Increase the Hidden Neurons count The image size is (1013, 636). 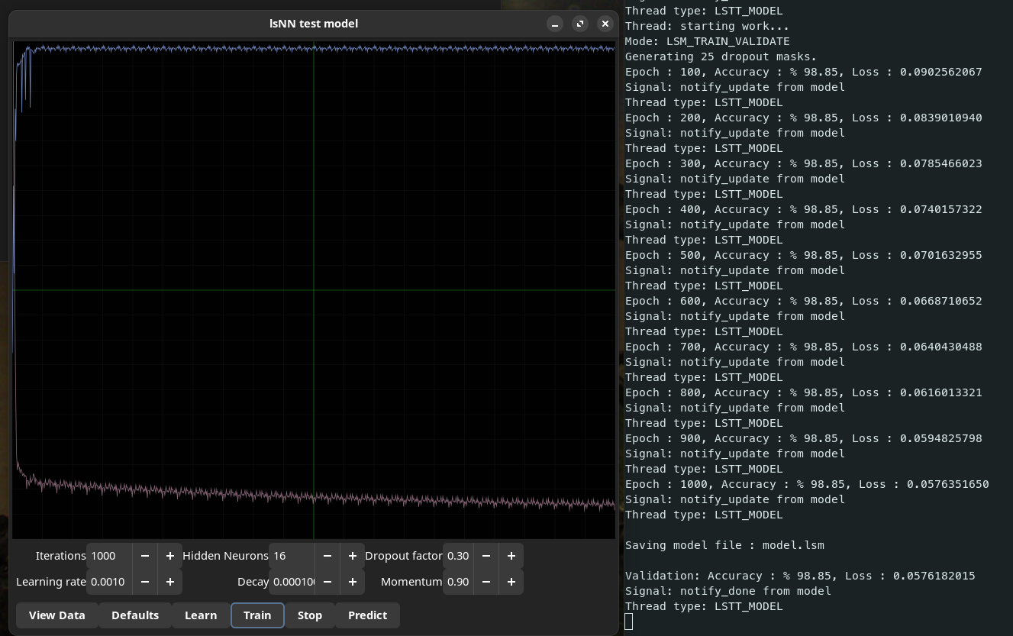(352, 555)
